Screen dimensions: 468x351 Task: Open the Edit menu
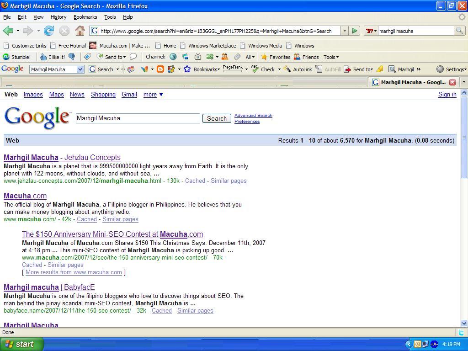22,17
